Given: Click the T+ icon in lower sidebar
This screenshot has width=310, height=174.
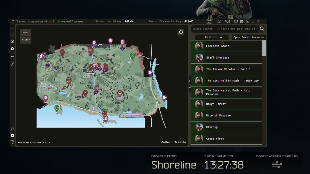Looking at the screenshot, I should (x=12, y=129).
